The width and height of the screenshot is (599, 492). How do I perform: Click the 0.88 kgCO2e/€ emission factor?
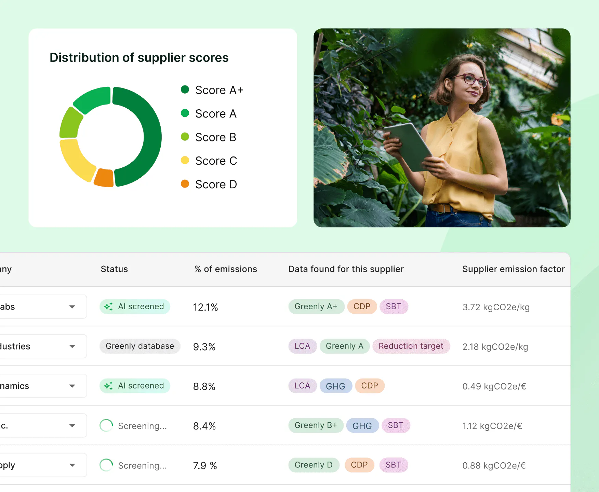pos(494,466)
